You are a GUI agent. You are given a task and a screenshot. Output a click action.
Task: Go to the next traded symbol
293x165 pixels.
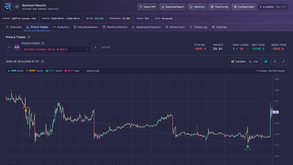(x=96, y=47)
